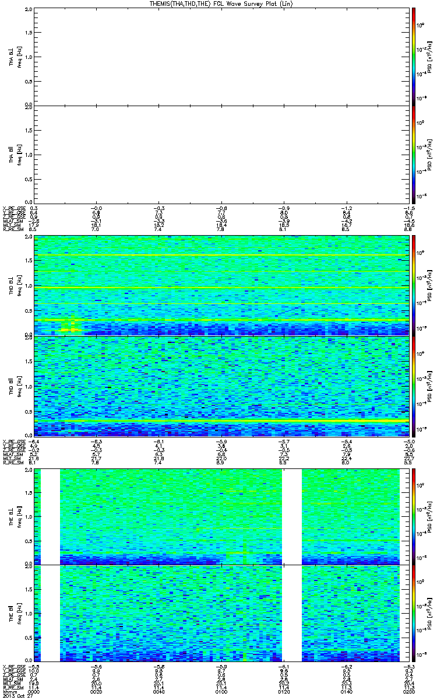Click the 'THD BL freq [Hz]' axis label
Image resolution: width=437 pixels, height=700 pixels.
[15, 285]
